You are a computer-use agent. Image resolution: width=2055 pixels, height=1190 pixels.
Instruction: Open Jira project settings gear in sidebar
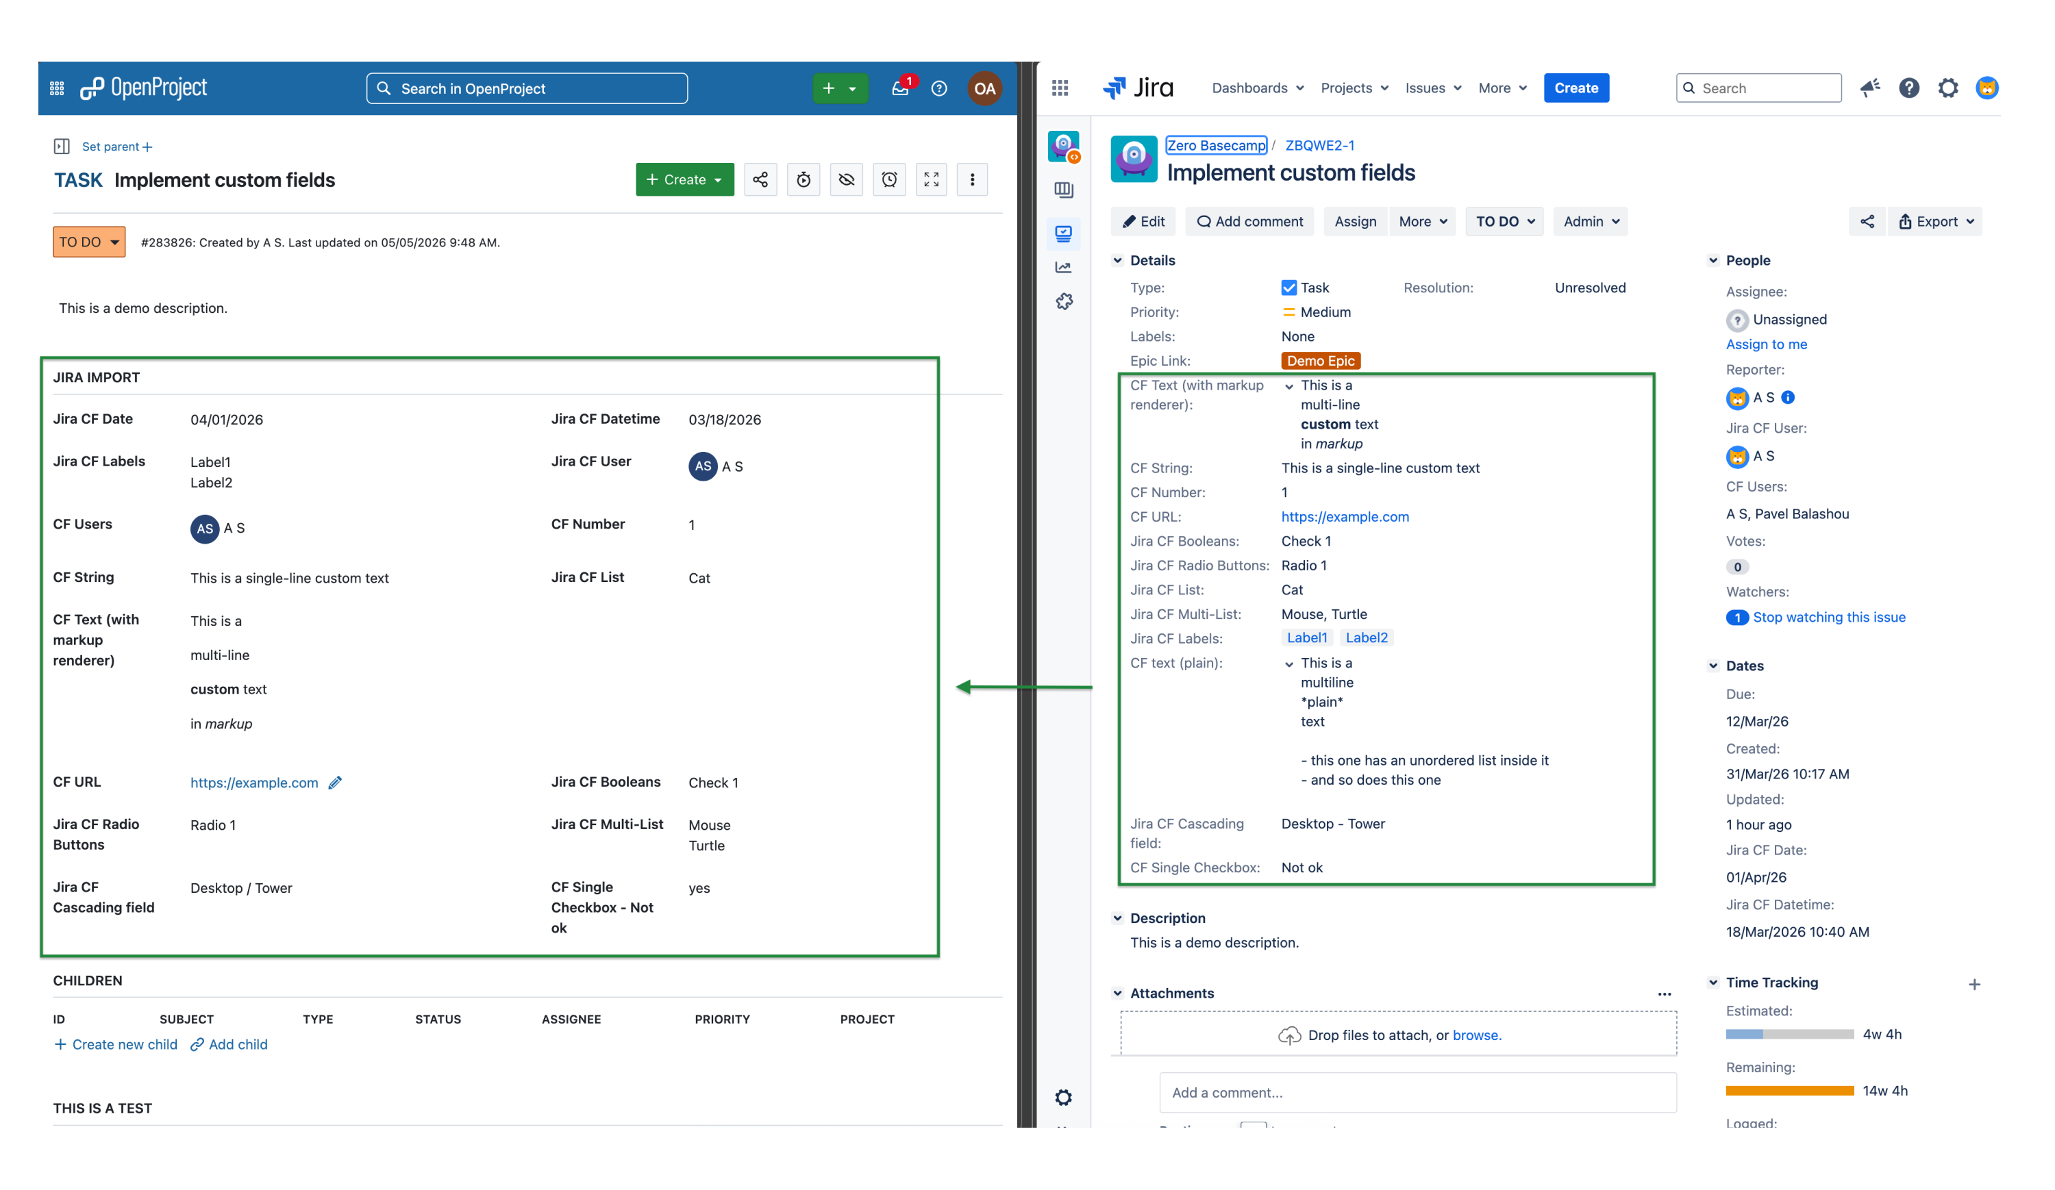(1063, 1098)
